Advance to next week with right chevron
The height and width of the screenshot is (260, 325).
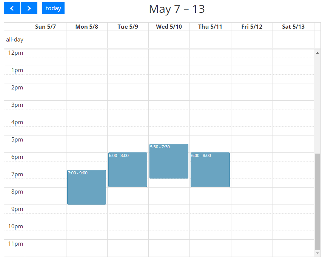click(29, 8)
